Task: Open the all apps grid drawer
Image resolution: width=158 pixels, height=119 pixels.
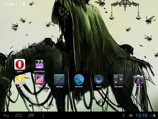Action: pos(152,4)
